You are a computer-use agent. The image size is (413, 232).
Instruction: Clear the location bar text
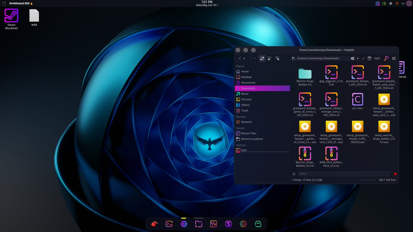coord(352,58)
